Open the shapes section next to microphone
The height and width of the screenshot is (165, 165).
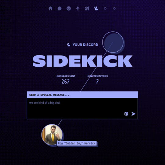click(87, 9)
